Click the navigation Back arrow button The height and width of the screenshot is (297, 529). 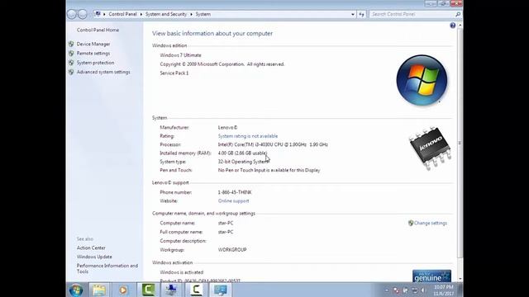(x=72, y=14)
